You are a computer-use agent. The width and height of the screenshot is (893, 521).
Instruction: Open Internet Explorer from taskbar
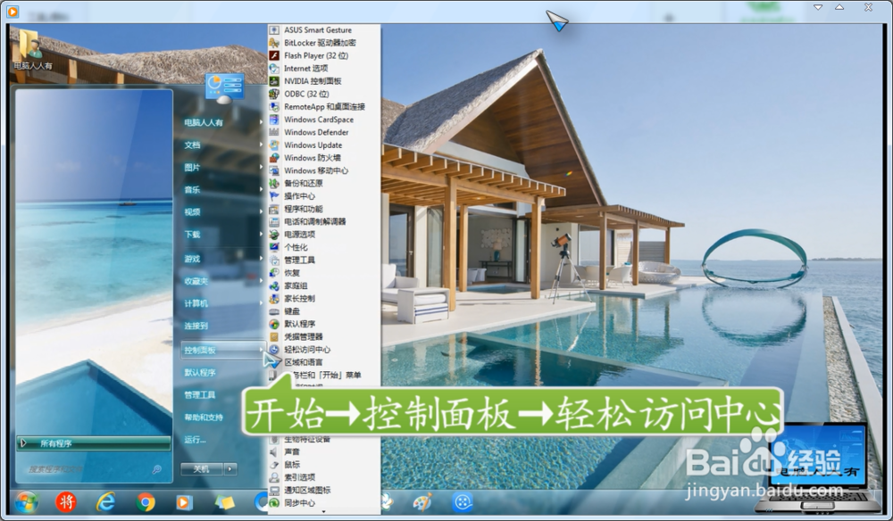coord(105,502)
